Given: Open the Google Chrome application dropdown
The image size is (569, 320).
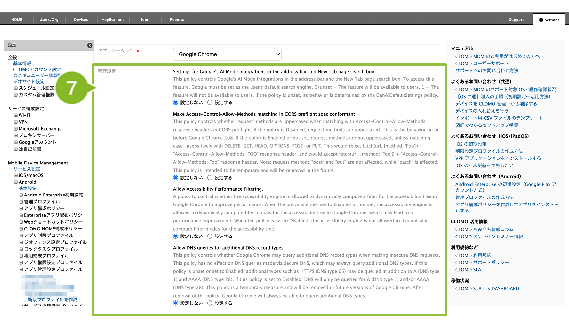Looking at the screenshot, I should click(227, 54).
